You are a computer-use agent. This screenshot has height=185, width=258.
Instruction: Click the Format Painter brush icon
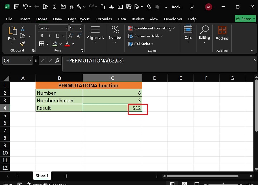[23, 43]
